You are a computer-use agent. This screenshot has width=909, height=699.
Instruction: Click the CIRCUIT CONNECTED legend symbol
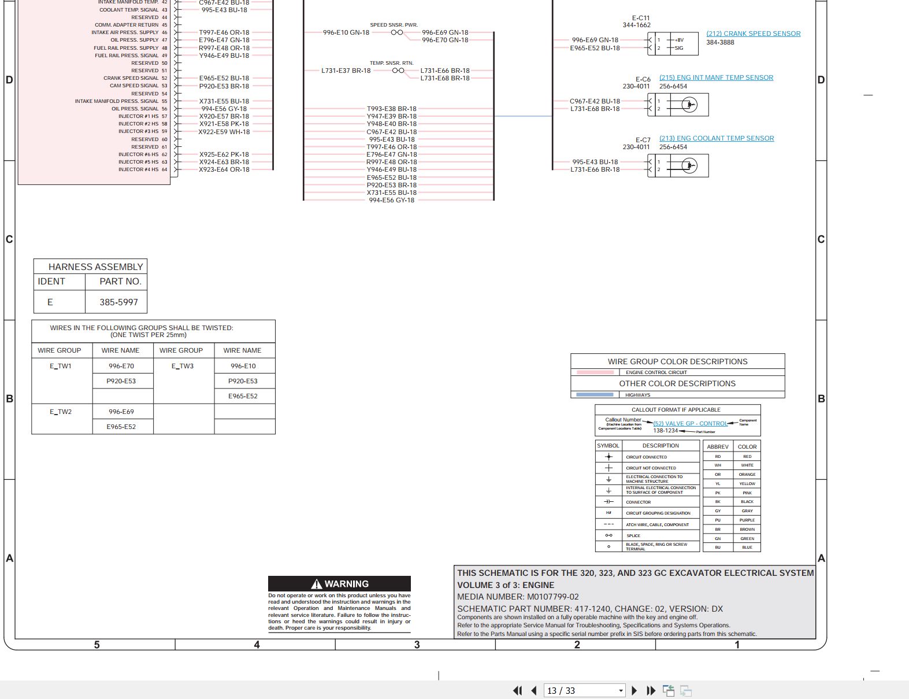pyautogui.click(x=609, y=457)
